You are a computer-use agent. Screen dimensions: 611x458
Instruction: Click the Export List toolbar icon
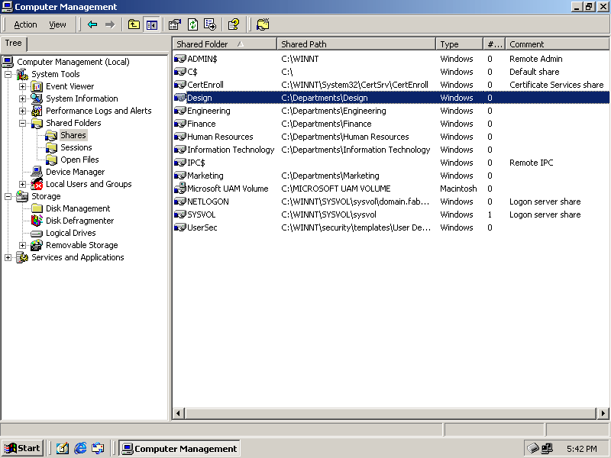(209, 24)
